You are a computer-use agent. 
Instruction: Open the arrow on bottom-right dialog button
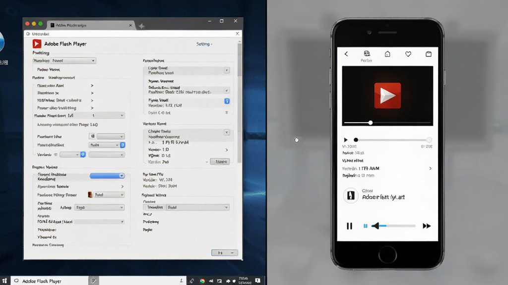point(232,253)
